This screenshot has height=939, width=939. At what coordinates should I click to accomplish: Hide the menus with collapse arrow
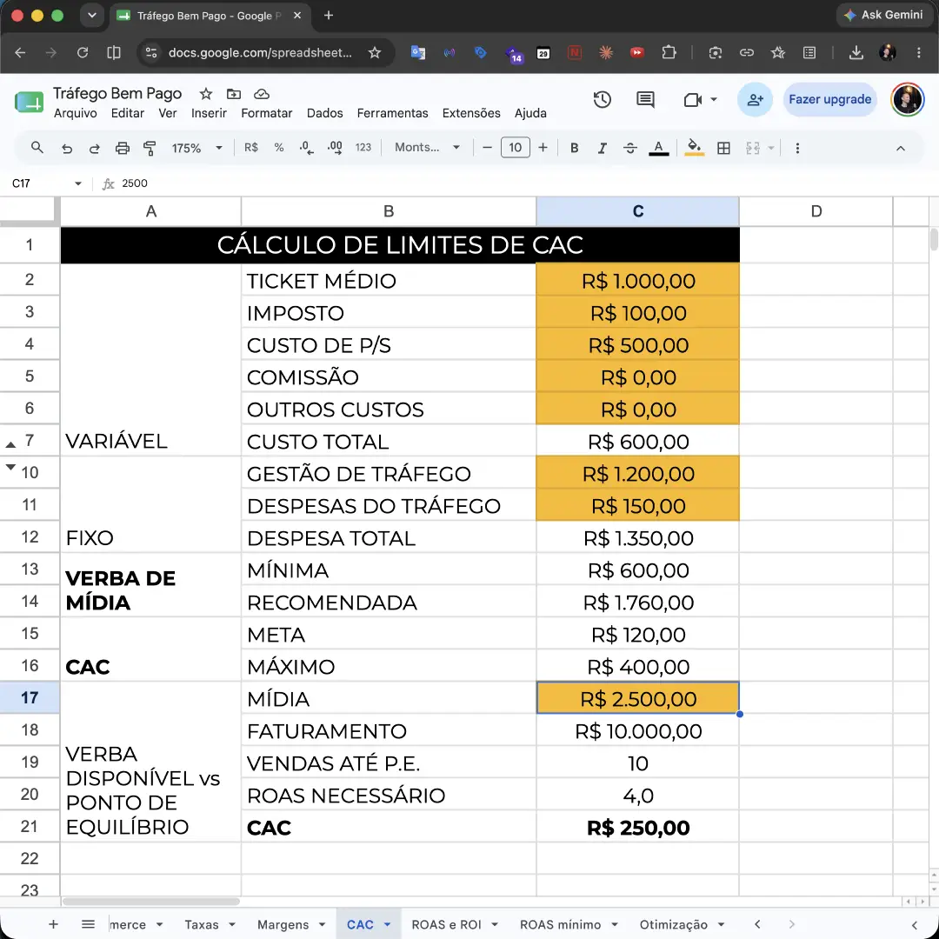click(900, 148)
